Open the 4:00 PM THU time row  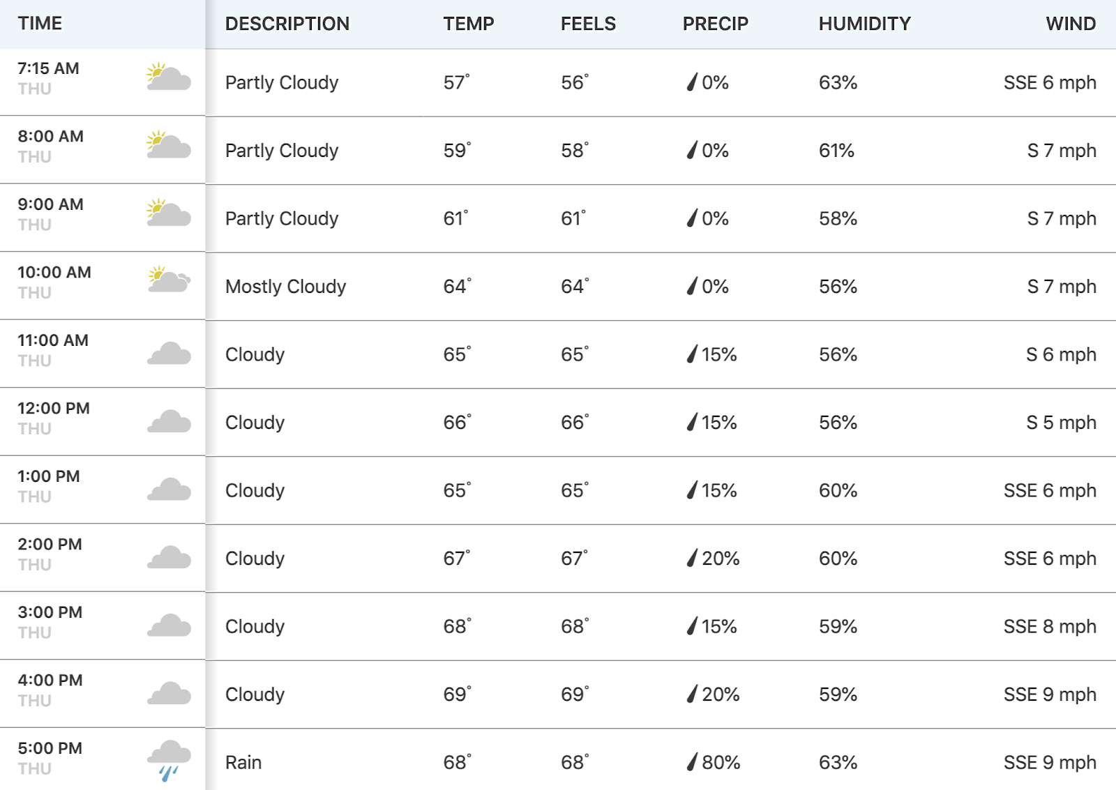pos(103,694)
